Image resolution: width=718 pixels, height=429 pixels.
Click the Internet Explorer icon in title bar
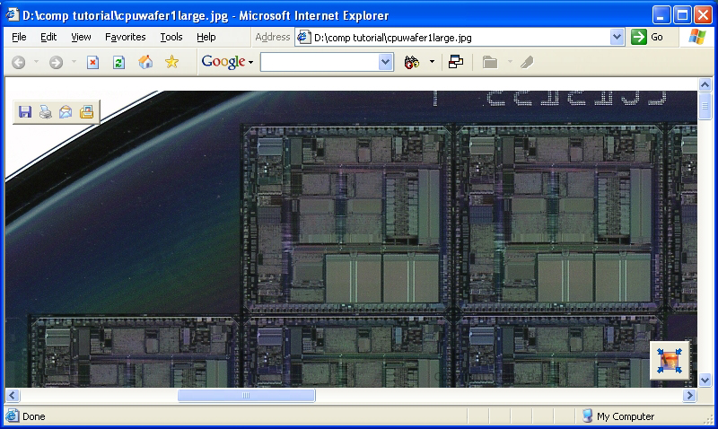[x=13, y=14]
